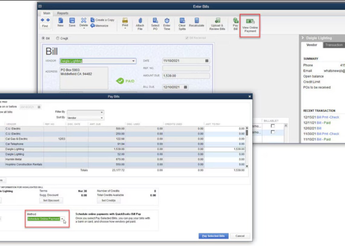Image resolution: width=345 pixels, height=246 pixels.
Task: Click the Set Credits button
Action: pyautogui.click(x=108, y=201)
